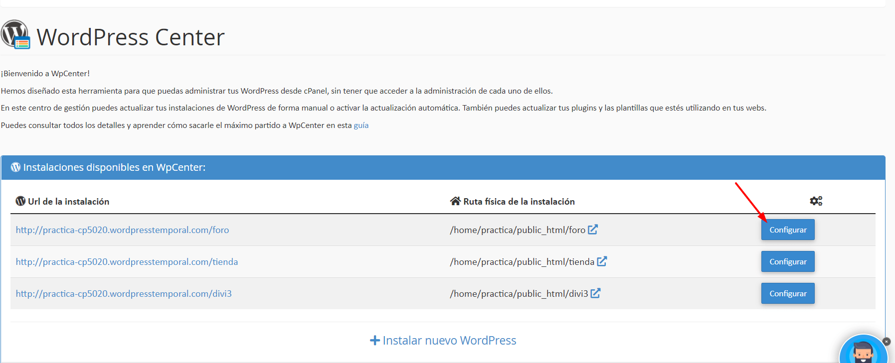Open the practica-cp5020 divi3 URL link
895x363 pixels.
[x=124, y=294]
